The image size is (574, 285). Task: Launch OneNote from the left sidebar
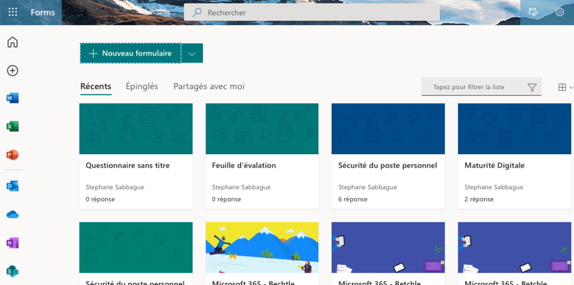[x=12, y=243]
